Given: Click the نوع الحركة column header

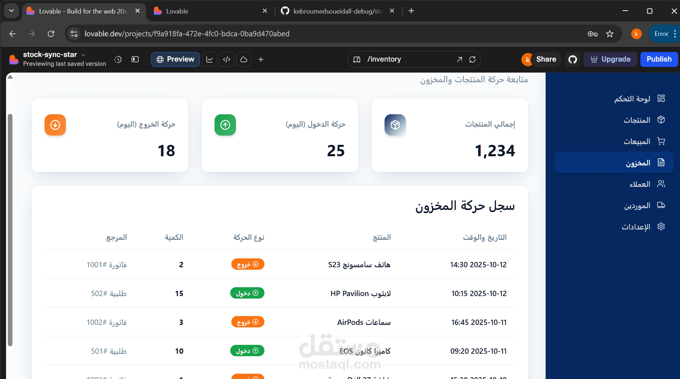Looking at the screenshot, I should (249, 237).
